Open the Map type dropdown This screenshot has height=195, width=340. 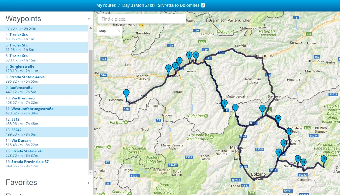tap(110, 31)
